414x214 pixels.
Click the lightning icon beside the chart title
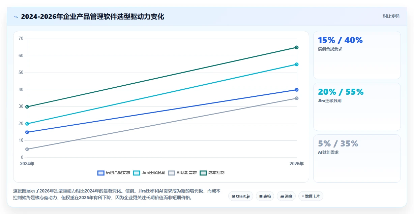click(16, 17)
